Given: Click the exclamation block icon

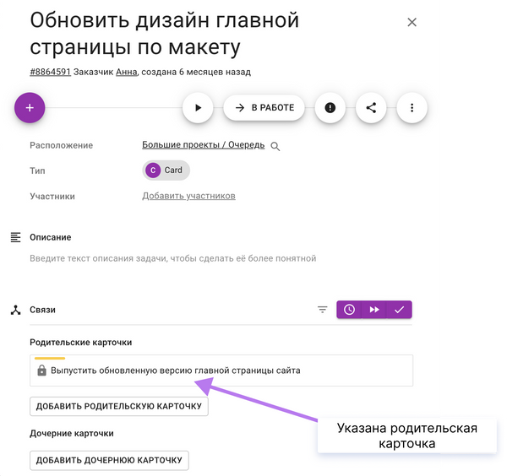Looking at the screenshot, I should 330,108.
